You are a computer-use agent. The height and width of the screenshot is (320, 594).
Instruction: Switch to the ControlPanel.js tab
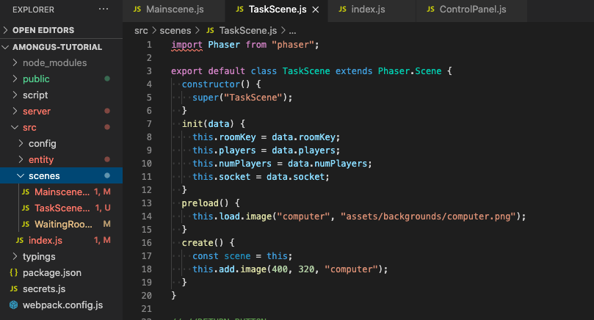click(472, 10)
